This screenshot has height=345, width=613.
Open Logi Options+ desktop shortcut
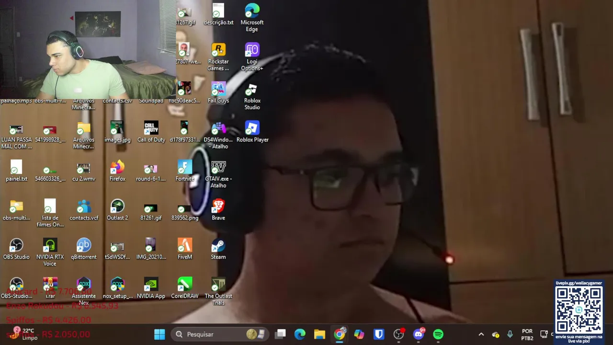point(252,57)
